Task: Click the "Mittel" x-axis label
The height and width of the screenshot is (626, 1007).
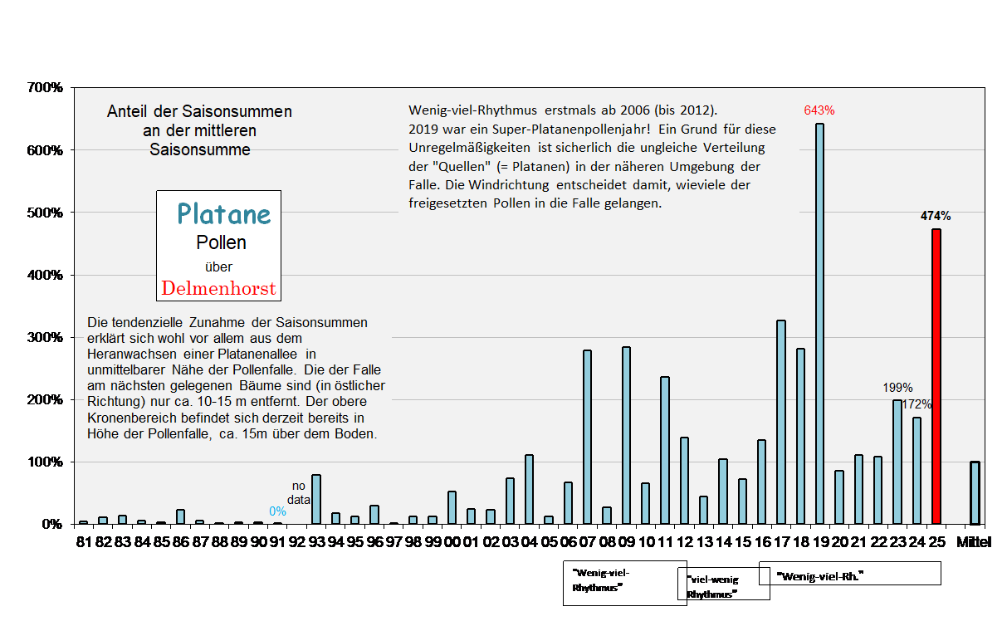Action: tap(974, 543)
